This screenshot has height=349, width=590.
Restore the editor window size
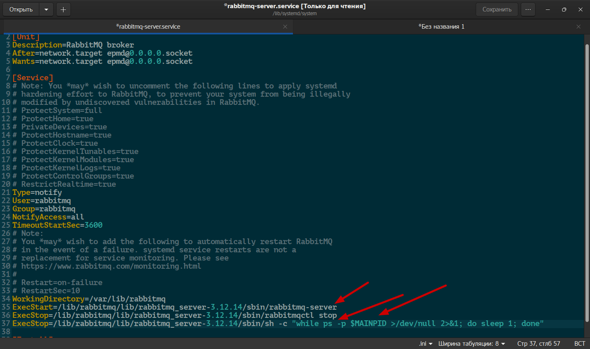(564, 9)
